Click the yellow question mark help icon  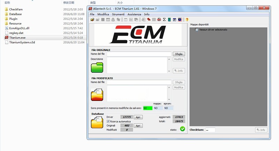187,19
